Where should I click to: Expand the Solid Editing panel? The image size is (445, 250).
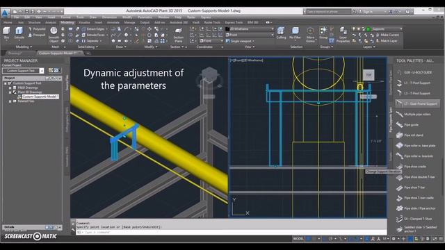tap(88, 47)
